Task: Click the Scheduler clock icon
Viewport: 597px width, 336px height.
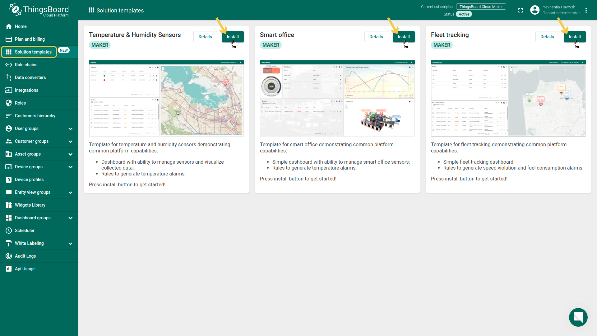Action: coord(9,231)
